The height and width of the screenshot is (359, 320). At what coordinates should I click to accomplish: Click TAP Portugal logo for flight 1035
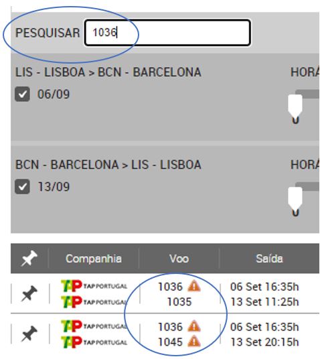tap(94, 301)
